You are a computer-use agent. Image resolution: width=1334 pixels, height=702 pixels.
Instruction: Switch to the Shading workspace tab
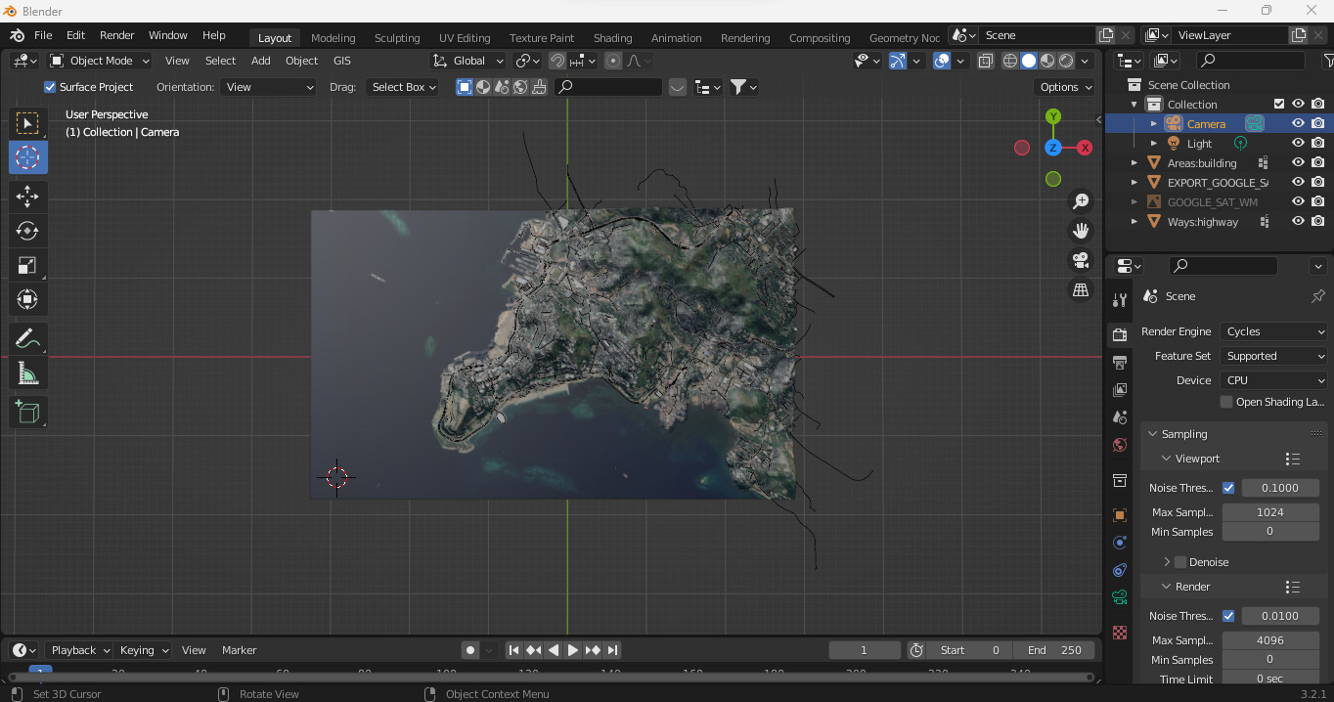613,38
